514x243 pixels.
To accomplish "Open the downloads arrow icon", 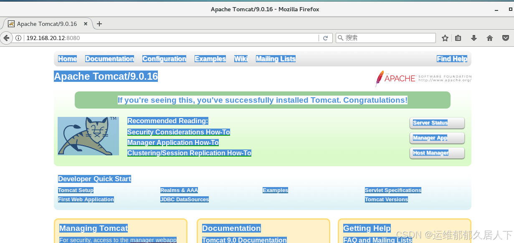I will [x=474, y=38].
